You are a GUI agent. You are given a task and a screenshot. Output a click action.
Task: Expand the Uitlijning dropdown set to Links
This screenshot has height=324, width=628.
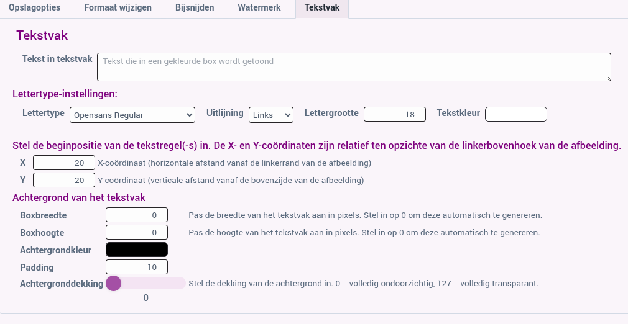click(x=271, y=115)
